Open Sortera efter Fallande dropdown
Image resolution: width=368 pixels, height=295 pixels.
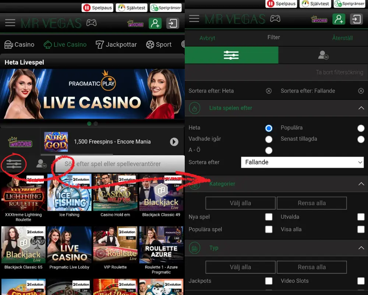(302, 162)
